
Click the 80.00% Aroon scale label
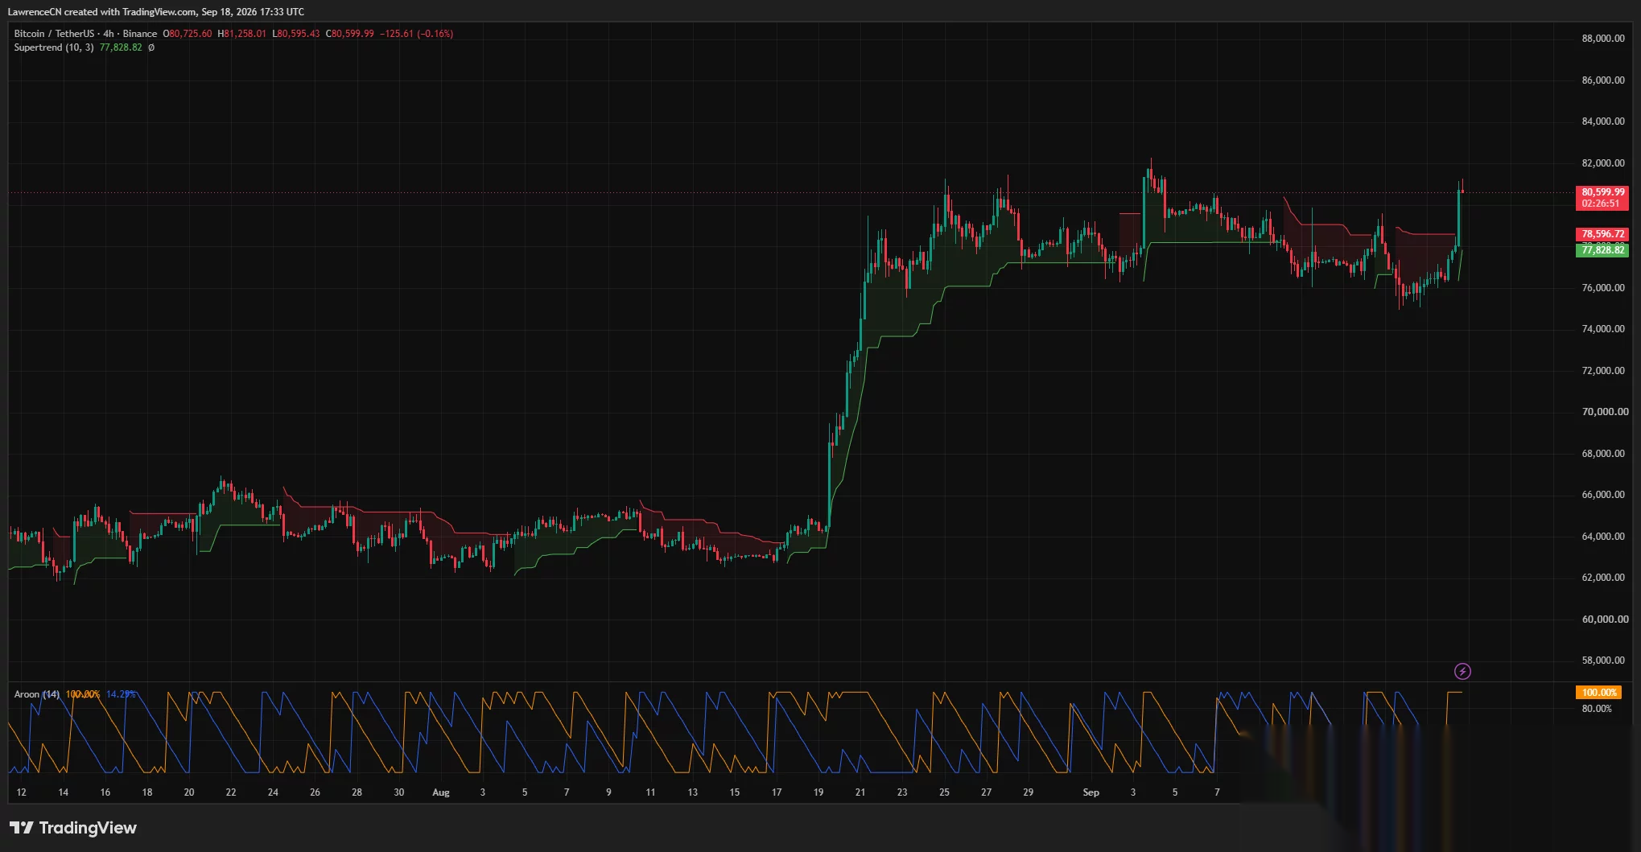pyautogui.click(x=1597, y=709)
